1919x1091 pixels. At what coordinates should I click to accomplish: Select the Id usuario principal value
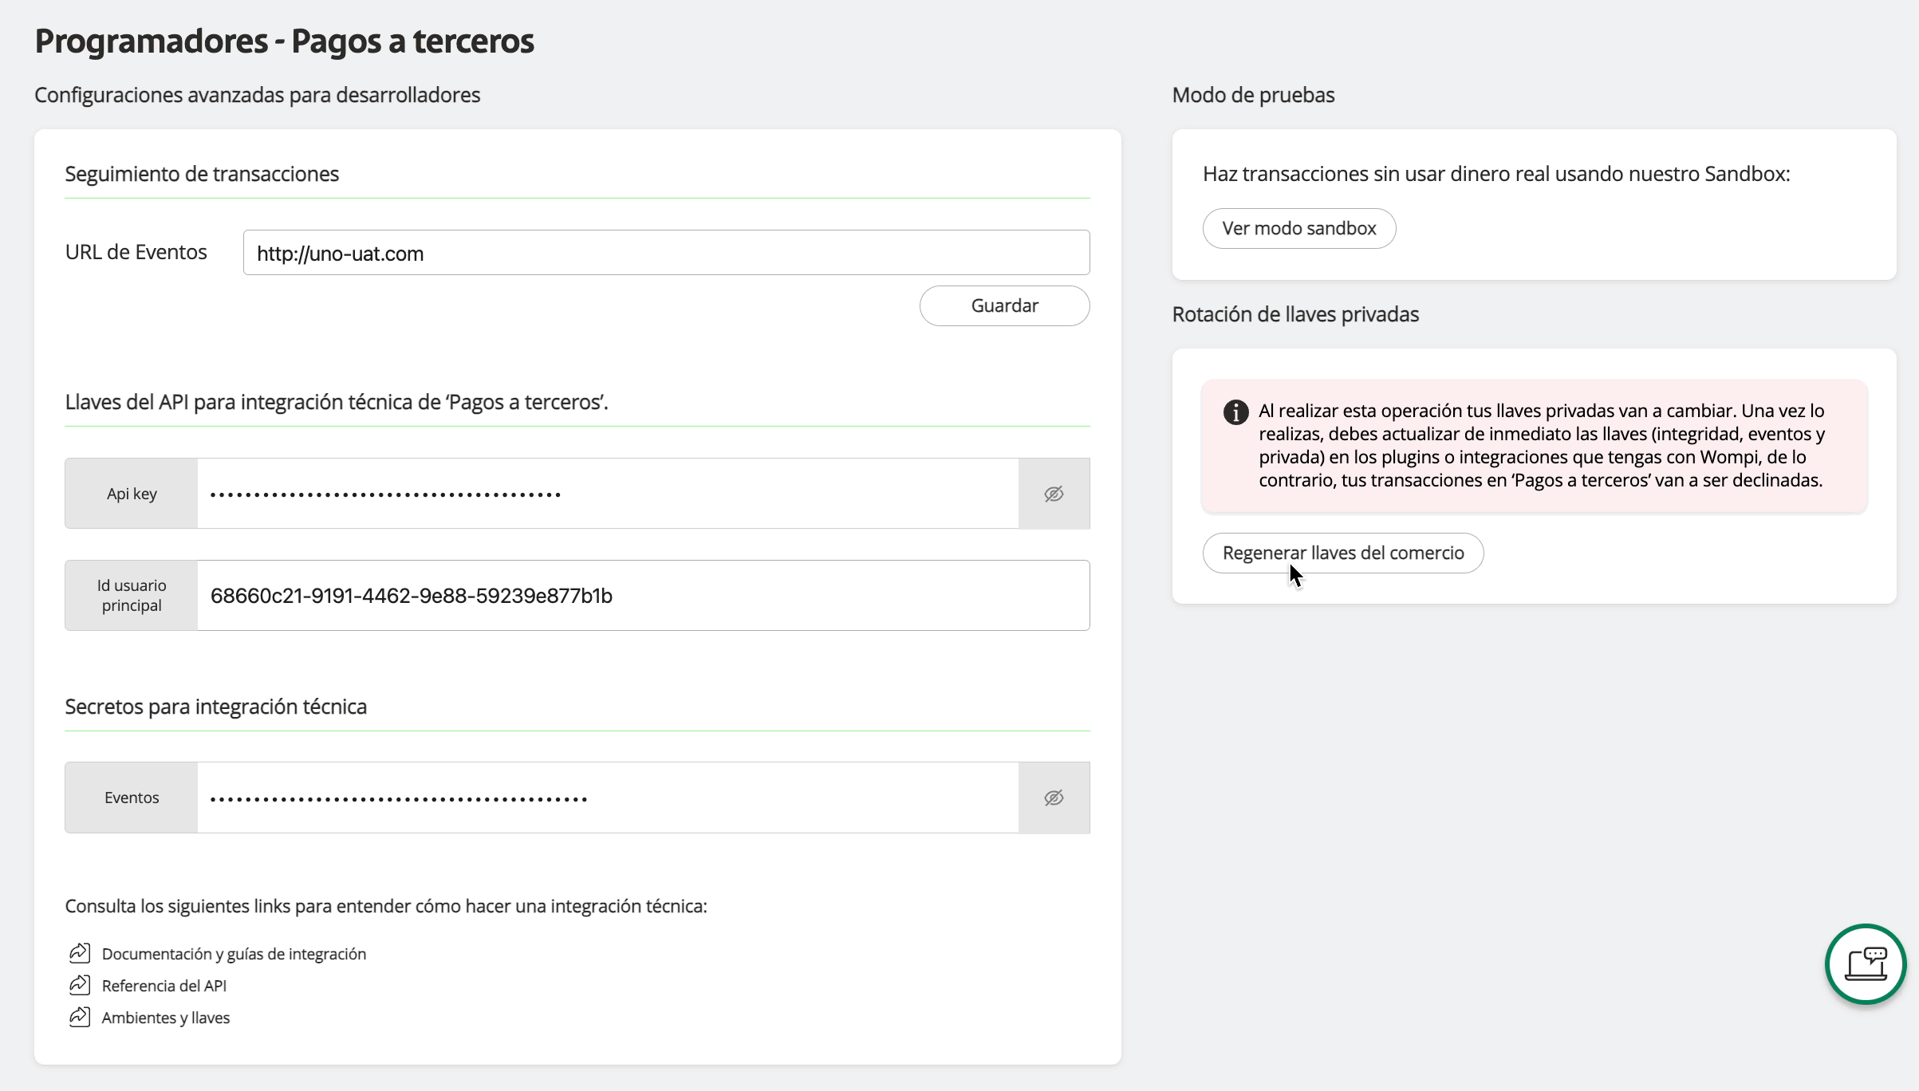point(411,595)
